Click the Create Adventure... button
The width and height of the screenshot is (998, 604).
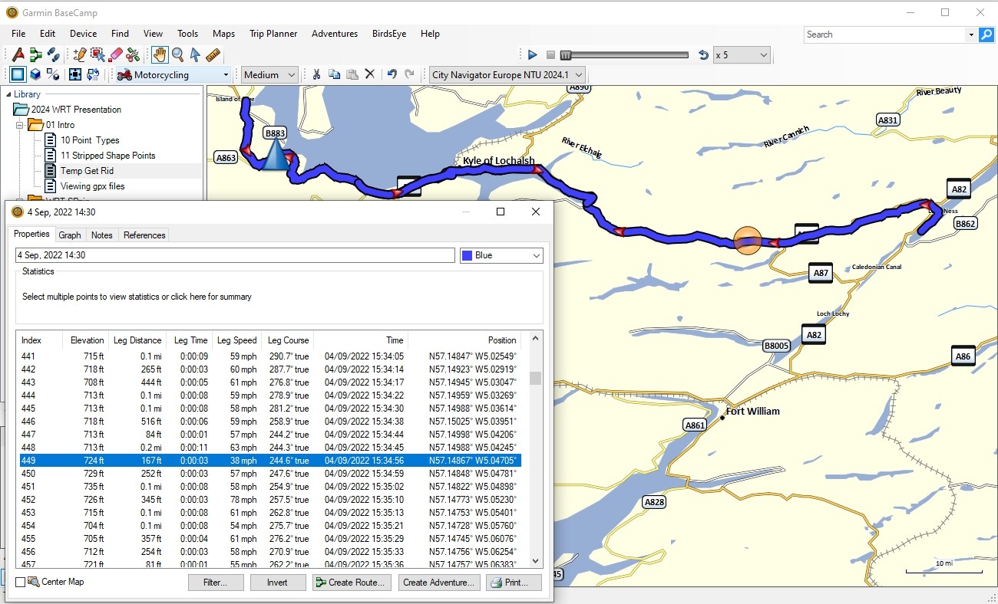pyautogui.click(x=440, y=583)
